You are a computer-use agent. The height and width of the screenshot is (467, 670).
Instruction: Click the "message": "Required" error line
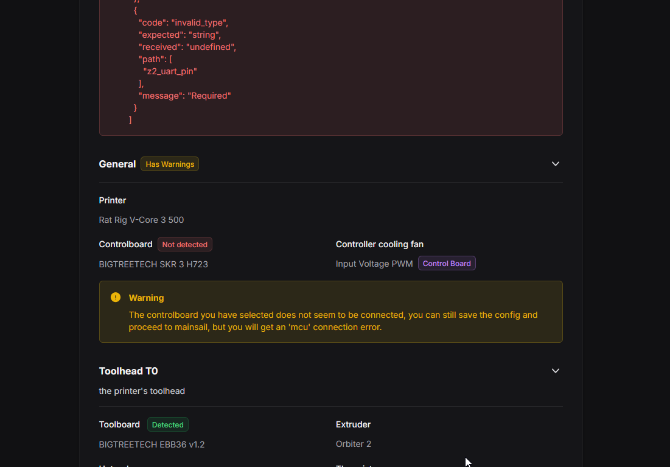tap(185, 96)
